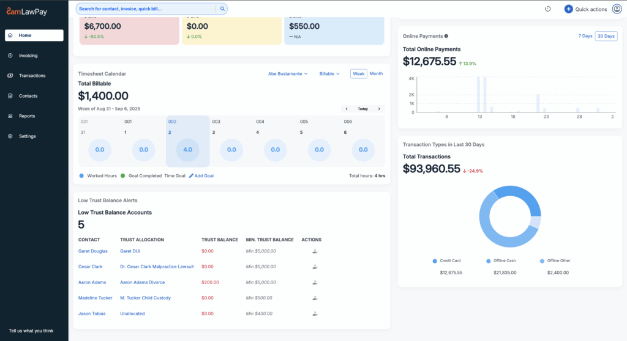This screenshot has height=341, width=627.
Task: Click deposit action icon for Aaron Adams
Action: coord(315,282)
